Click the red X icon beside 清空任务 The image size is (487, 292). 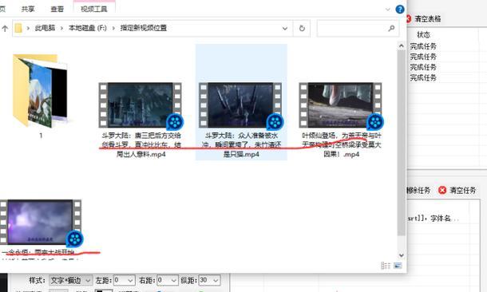tap(442, 190)
